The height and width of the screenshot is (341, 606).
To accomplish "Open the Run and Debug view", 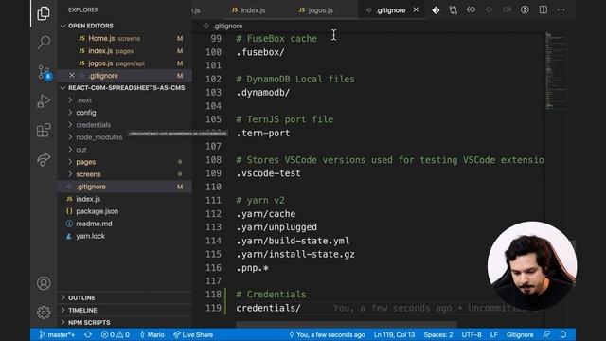I will pyautogui.click(x=44, y=101).
